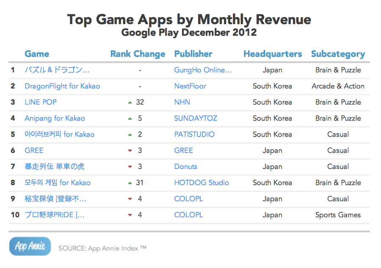Click South Korea in the SUNDAYTOZ row

pyautogui.click(x=272, y=118)
